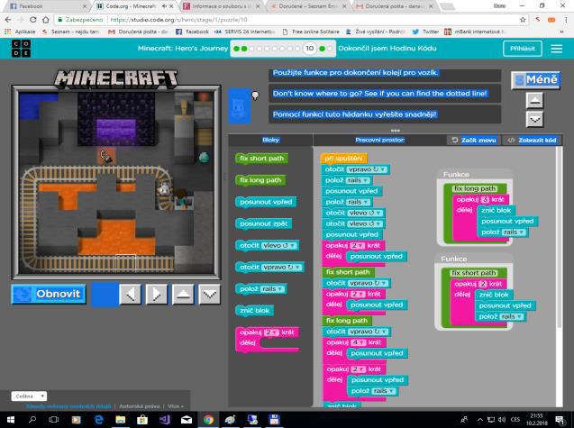The height and width of the screenshot is (428, 574).
Task: Open the Free online Solitaire bookmark
Action: pos(311,32)
